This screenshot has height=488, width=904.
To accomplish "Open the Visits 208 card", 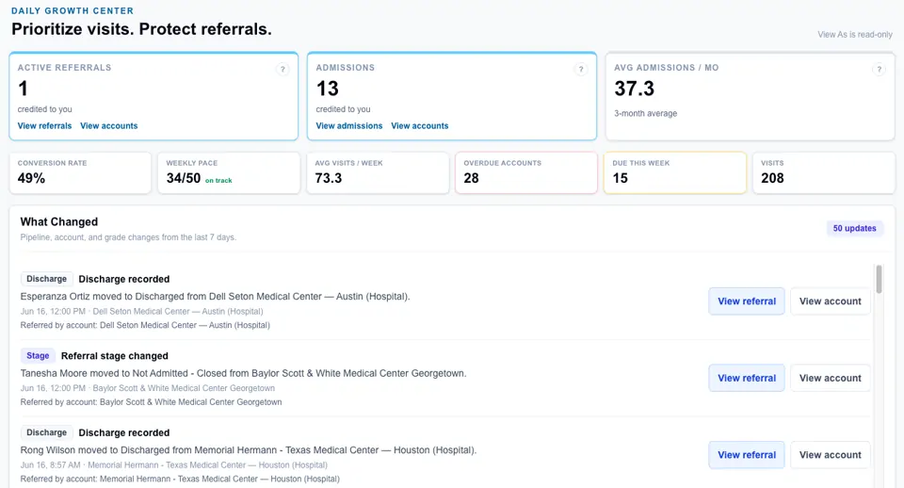I will click(824, 172).
